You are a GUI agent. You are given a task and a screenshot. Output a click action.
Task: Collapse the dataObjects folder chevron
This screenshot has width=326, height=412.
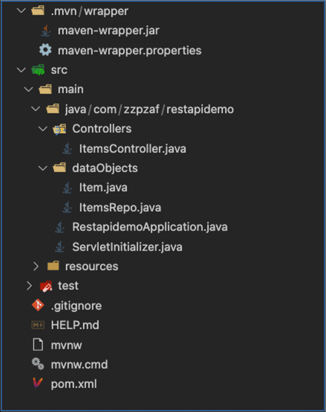coord(43,168)
